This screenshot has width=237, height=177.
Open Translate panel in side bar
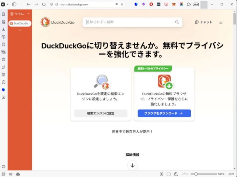[3, 52]
